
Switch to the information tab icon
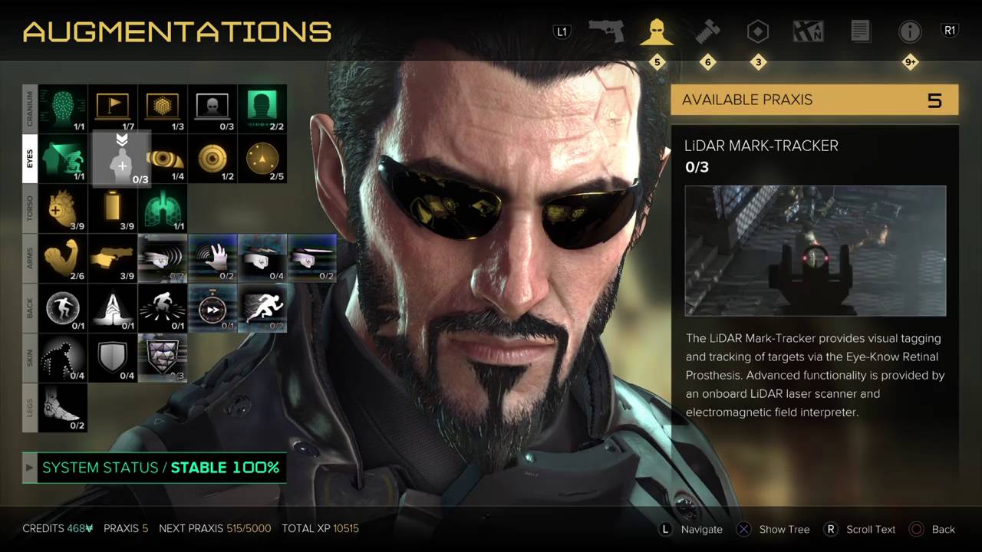click(x=910, y=31)
